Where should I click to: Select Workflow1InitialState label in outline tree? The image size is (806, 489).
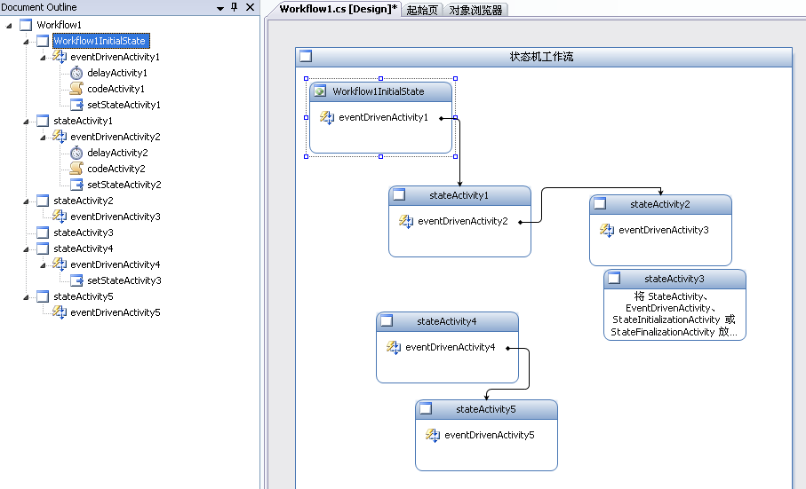100,41
